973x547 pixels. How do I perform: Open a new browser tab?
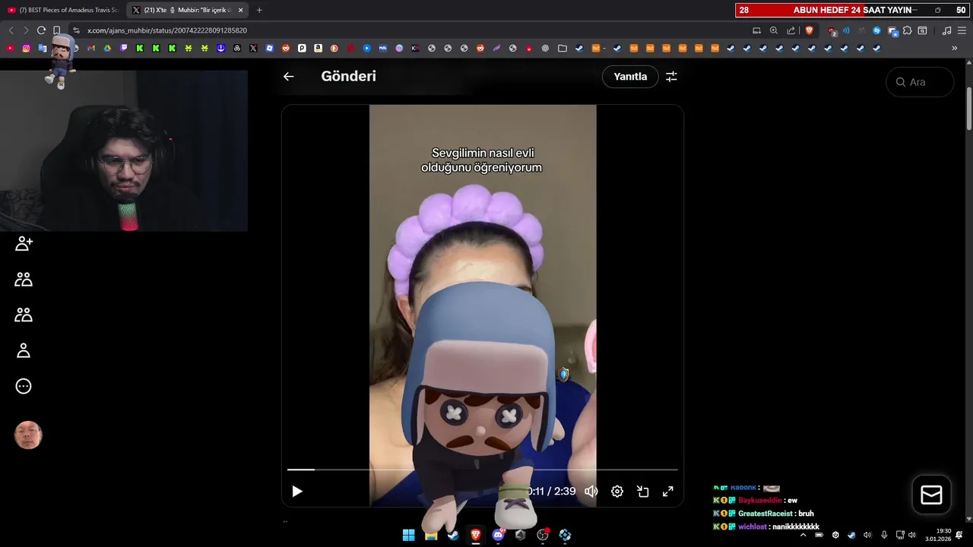click(259, 10)
